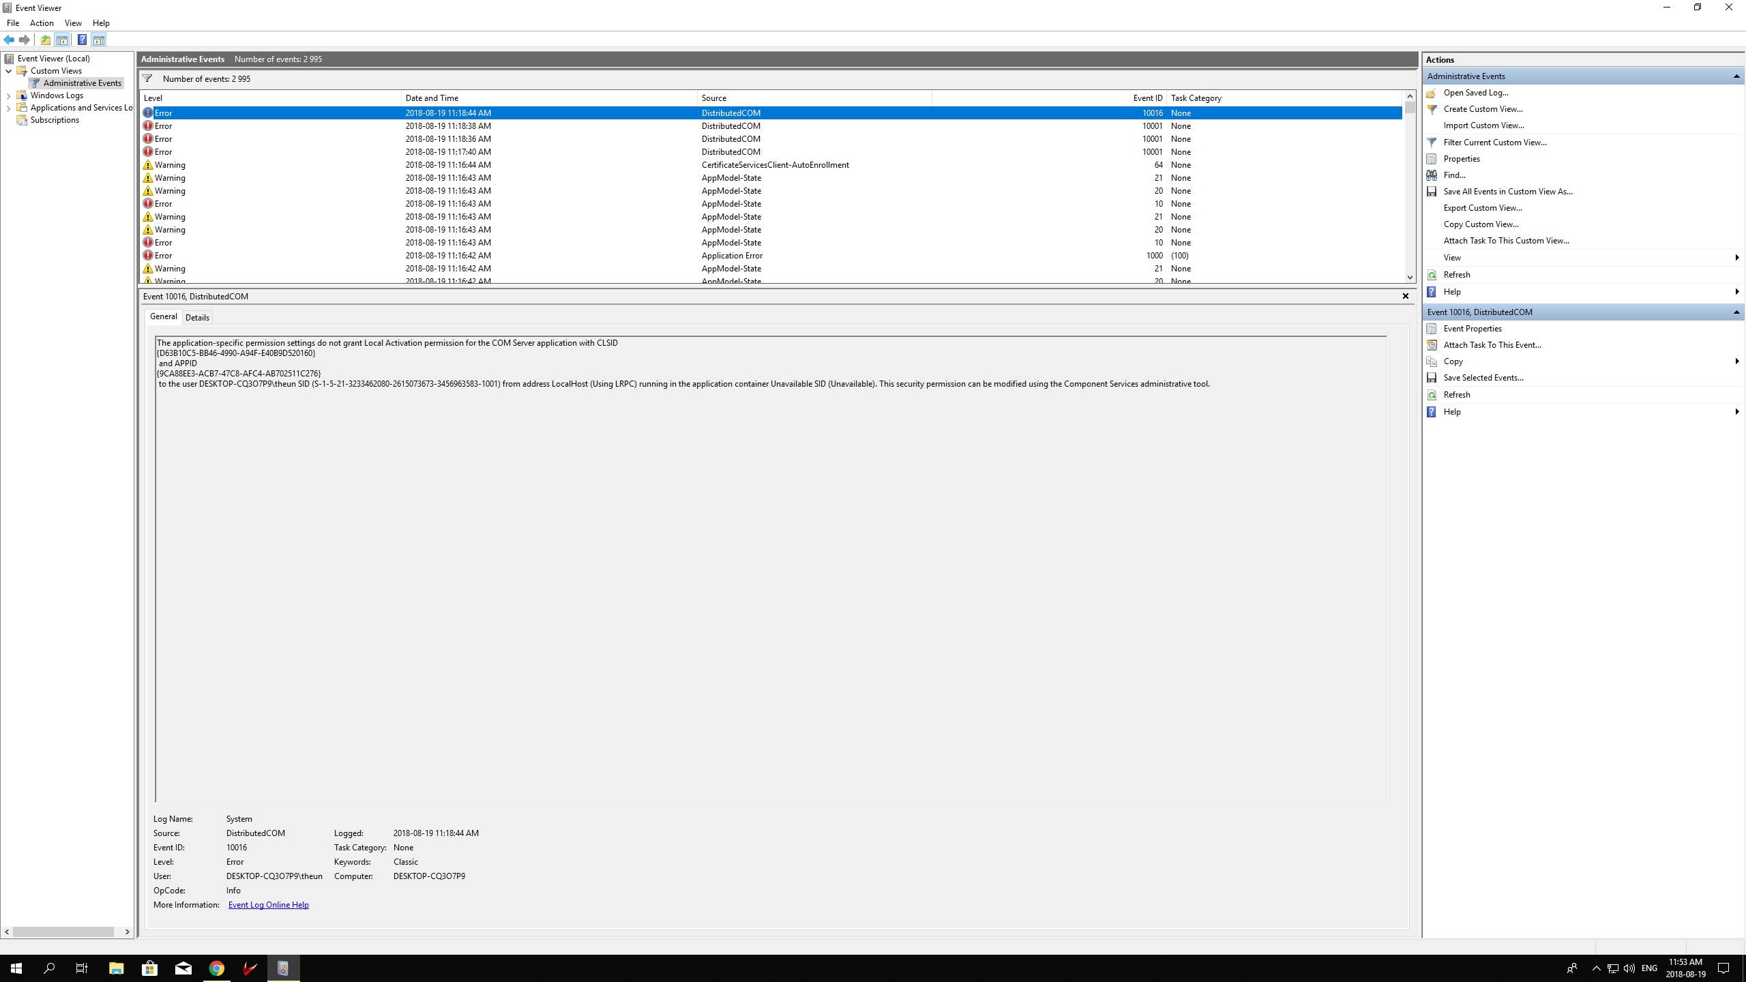Open Help submenu under Administrative Events
Image resolution: width=1746 pixels, height=982 pixels.
(1584, 292)
